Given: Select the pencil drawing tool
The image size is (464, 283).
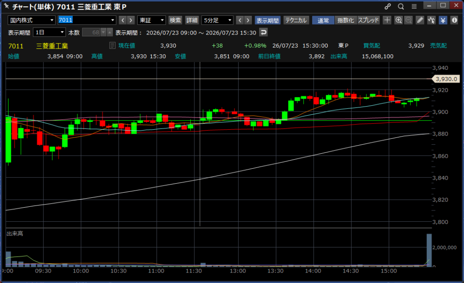Looking at the screenshot, I should point(420,20).
